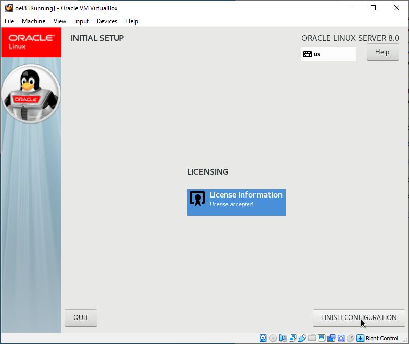Click the VirtualBox title bar app icon

9,8
